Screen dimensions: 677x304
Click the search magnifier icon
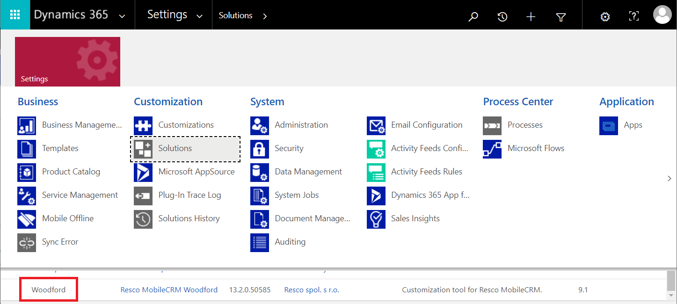tap(473, 17)
